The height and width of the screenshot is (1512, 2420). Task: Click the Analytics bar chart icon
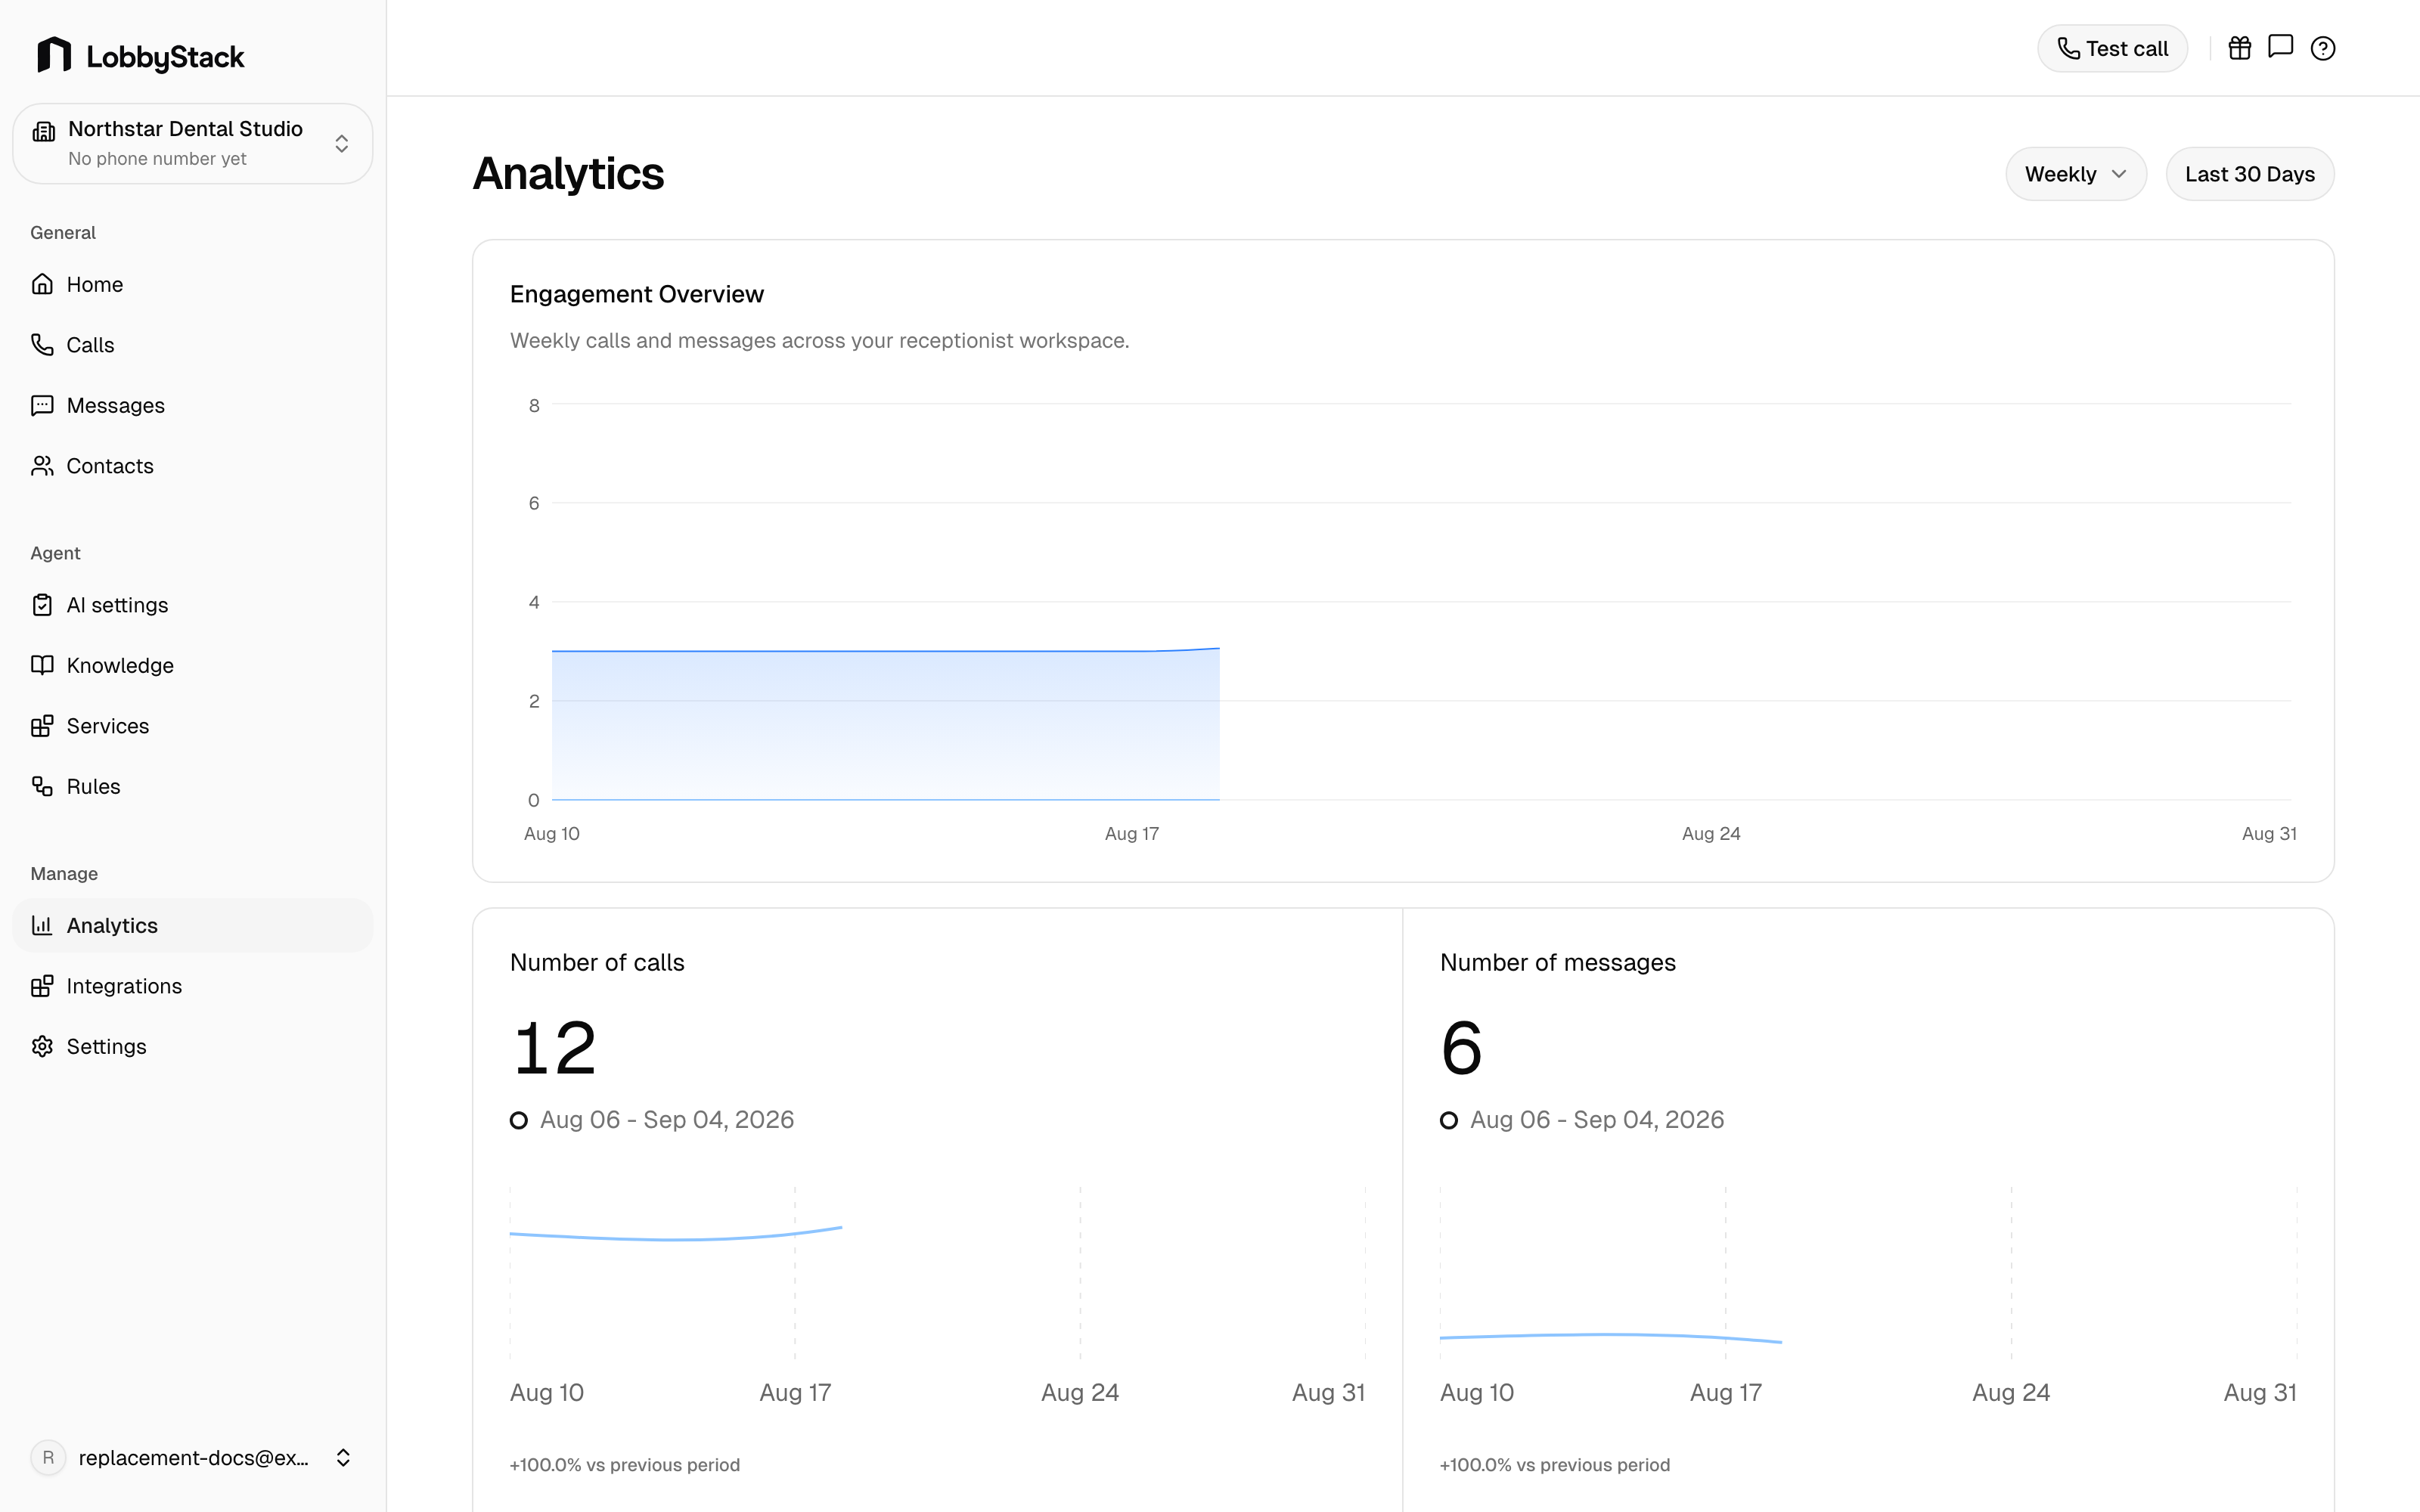click(42, 925)
